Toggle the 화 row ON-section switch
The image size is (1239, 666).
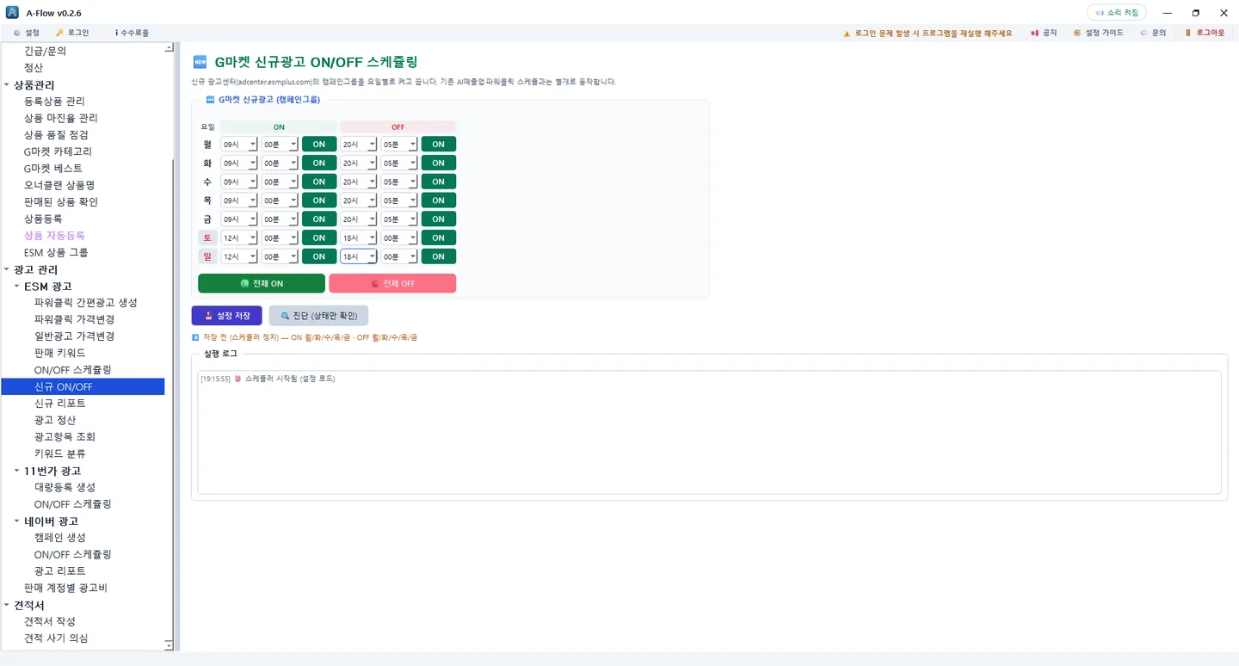pos(319,163)
